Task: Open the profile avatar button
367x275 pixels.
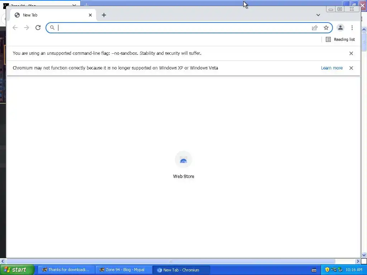Action: 340,28
